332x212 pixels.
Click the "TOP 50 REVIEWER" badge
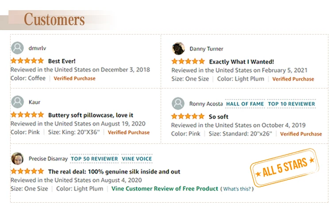tap(95, 158)
